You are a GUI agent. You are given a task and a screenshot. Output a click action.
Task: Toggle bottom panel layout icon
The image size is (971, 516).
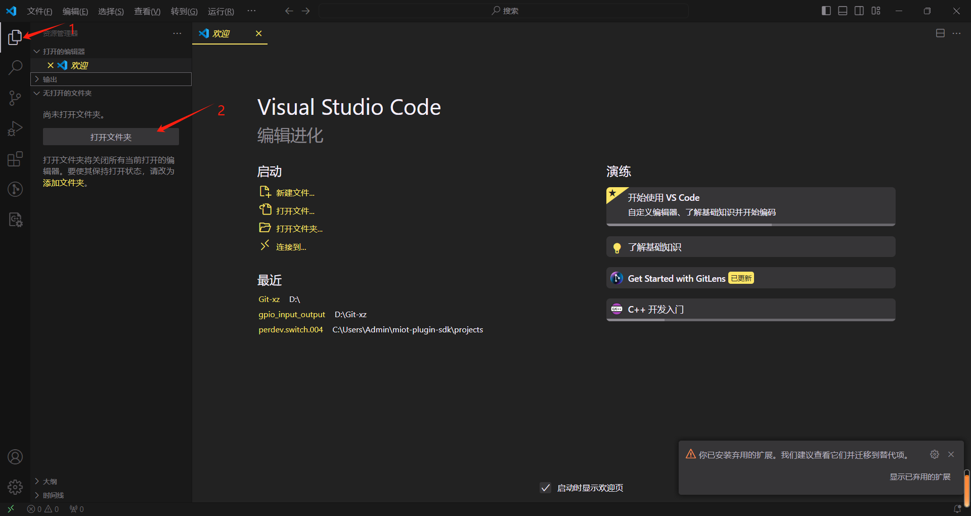coord(843,11)
